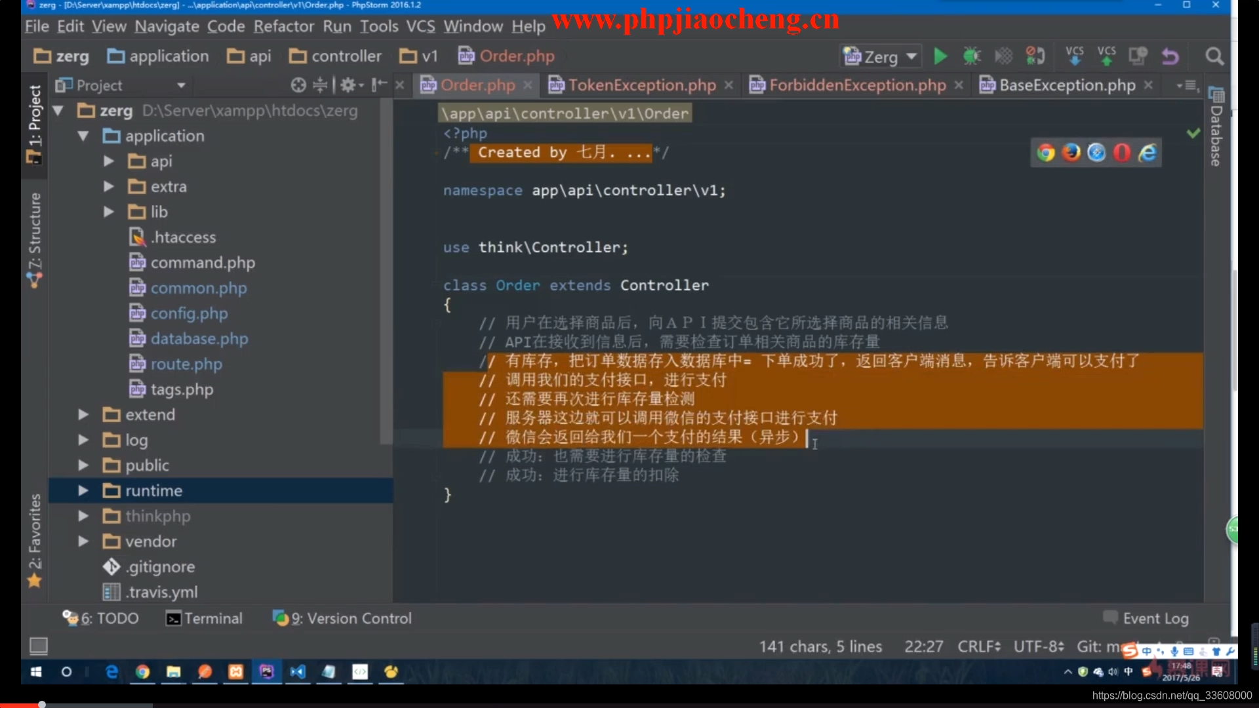Click the Run with Coverage icon
The height and width of the screenshot is (708, 1259).
(x=1003, y=56)
